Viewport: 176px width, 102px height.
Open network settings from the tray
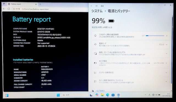point(153,95)
